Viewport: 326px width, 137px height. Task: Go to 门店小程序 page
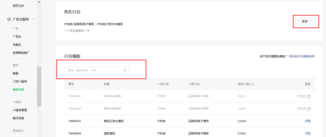point(20,81)
